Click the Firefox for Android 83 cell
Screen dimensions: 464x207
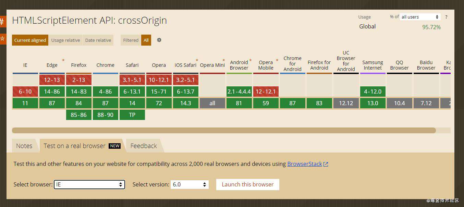pyautogui.click(x=319, y=103)
